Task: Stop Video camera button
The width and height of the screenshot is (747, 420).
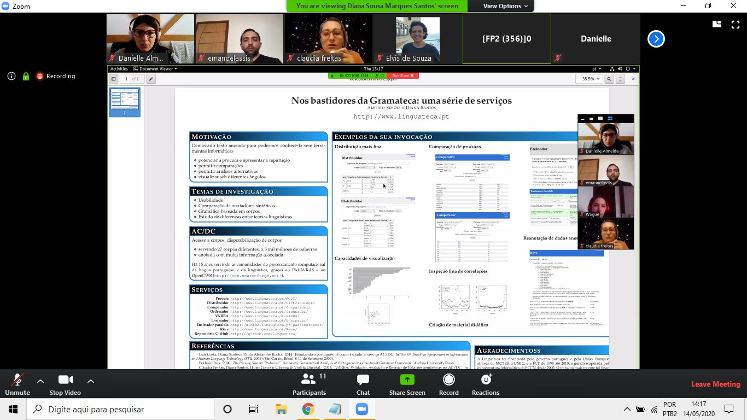Action: pos(65,384)
